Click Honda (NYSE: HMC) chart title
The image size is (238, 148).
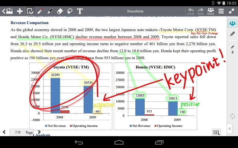(155, 67)
